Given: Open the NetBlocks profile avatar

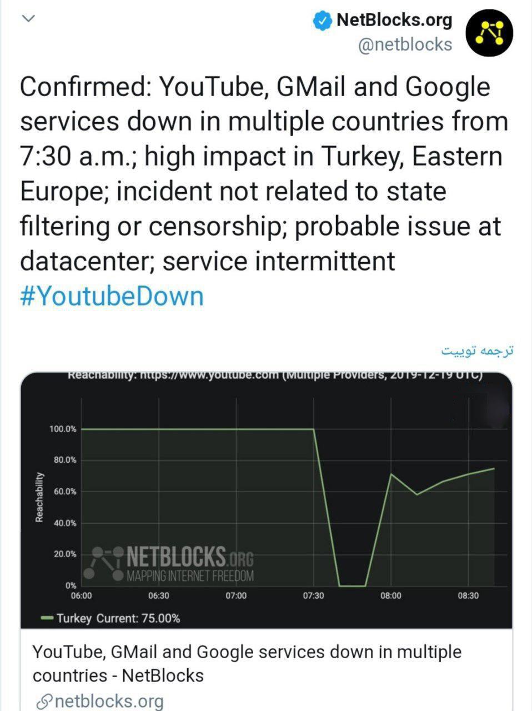Looking at the screenshot, I should click(x=489, y=33).
